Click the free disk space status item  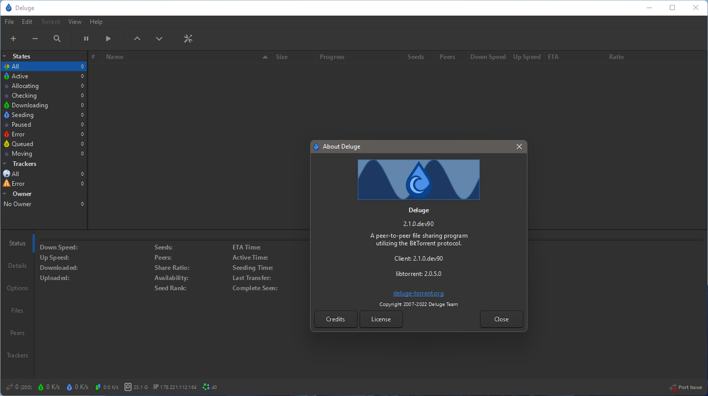tap(136, 387)
